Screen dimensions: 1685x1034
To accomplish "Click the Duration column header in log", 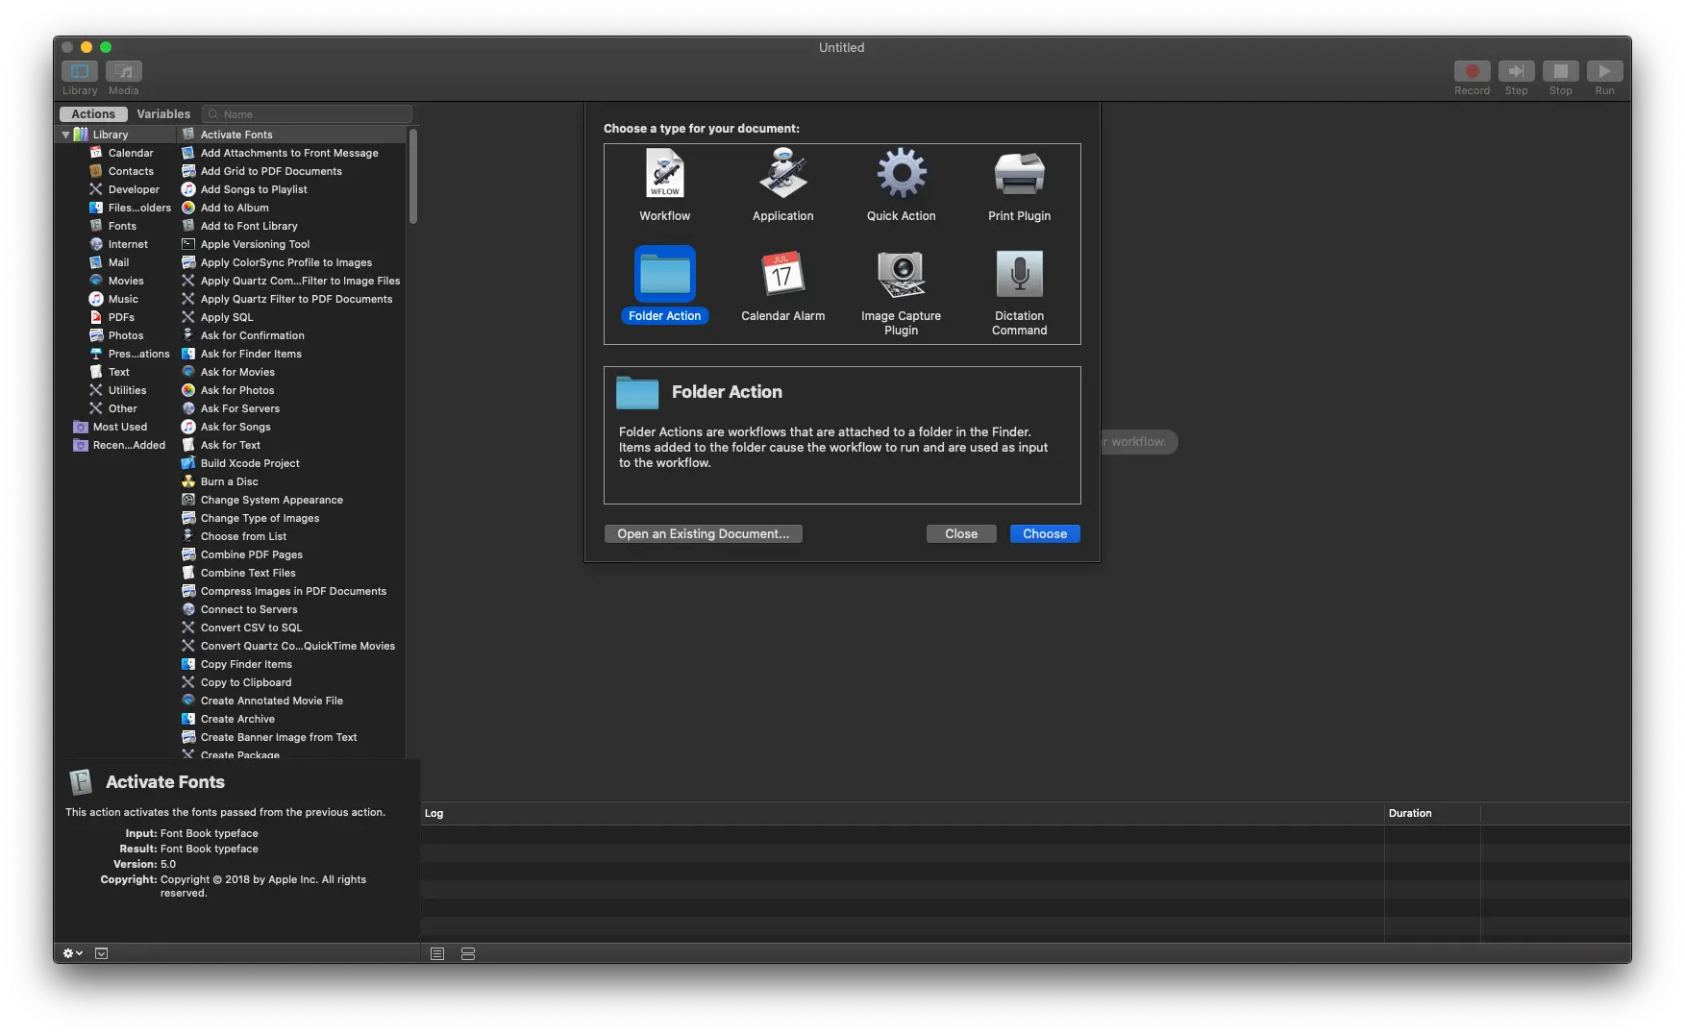I will coord(1432,813).
